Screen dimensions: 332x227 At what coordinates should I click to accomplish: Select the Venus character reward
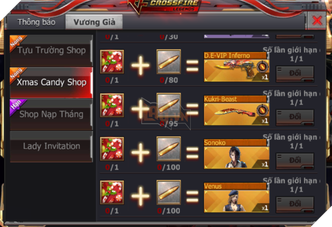click(237, 198)
